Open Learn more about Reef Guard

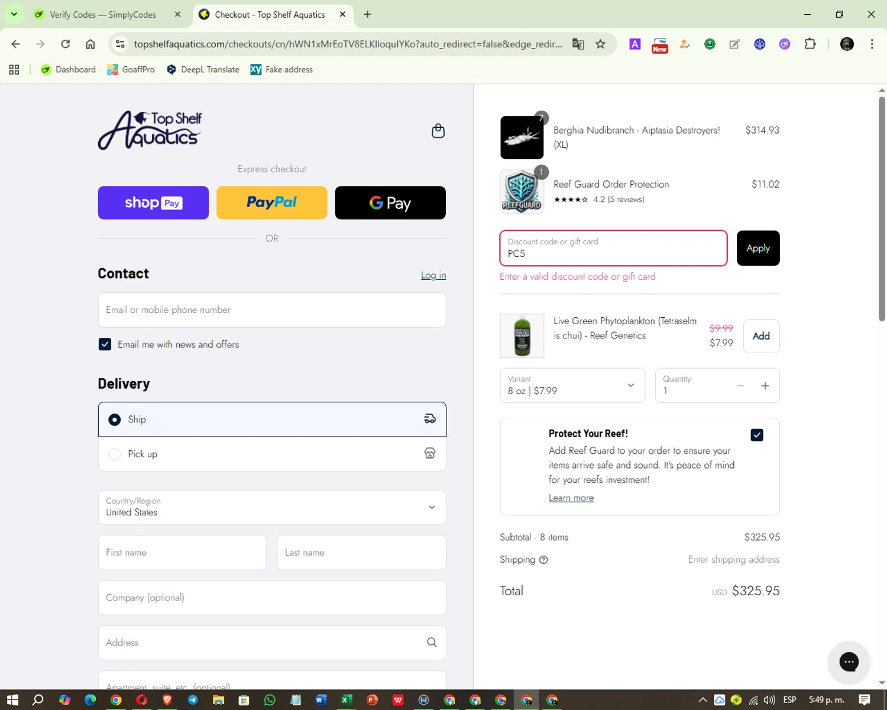click(571, 498)
